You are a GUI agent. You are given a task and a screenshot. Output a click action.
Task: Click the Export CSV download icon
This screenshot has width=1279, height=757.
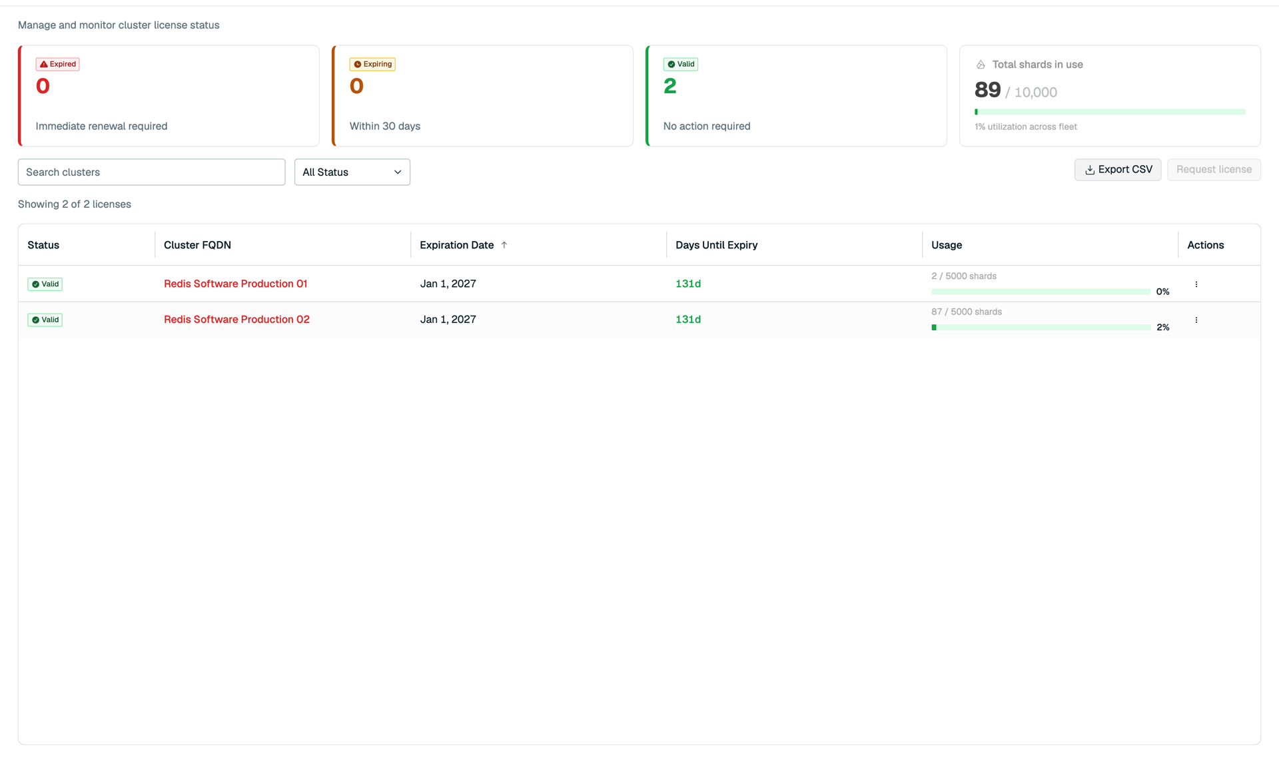pos(1090,170)
